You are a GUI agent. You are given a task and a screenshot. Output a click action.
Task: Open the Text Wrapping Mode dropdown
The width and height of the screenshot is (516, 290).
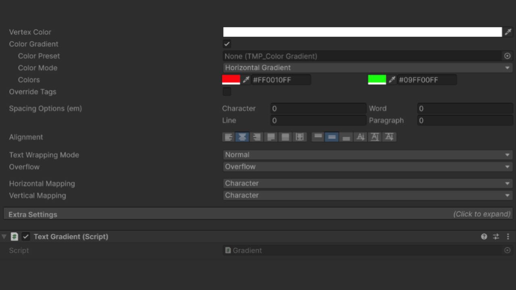[x=367, y=155]
